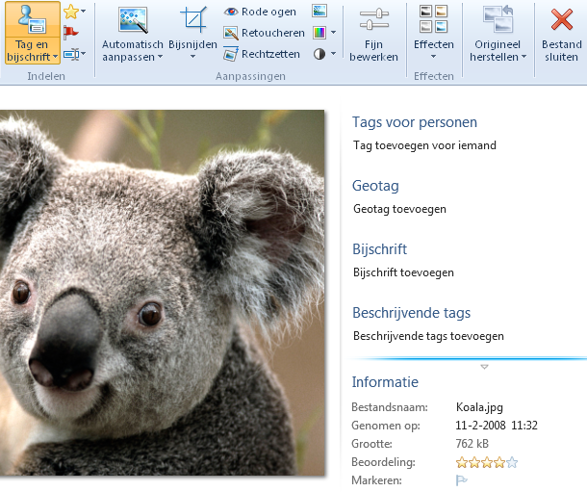This screenshot has height=492, width=587.
Task: Click Bestand sluiten red X
Action: click(562, 19)
